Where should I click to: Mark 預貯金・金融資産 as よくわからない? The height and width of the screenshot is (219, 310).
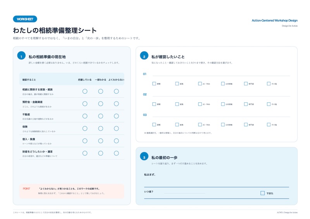tap(116, 103)
